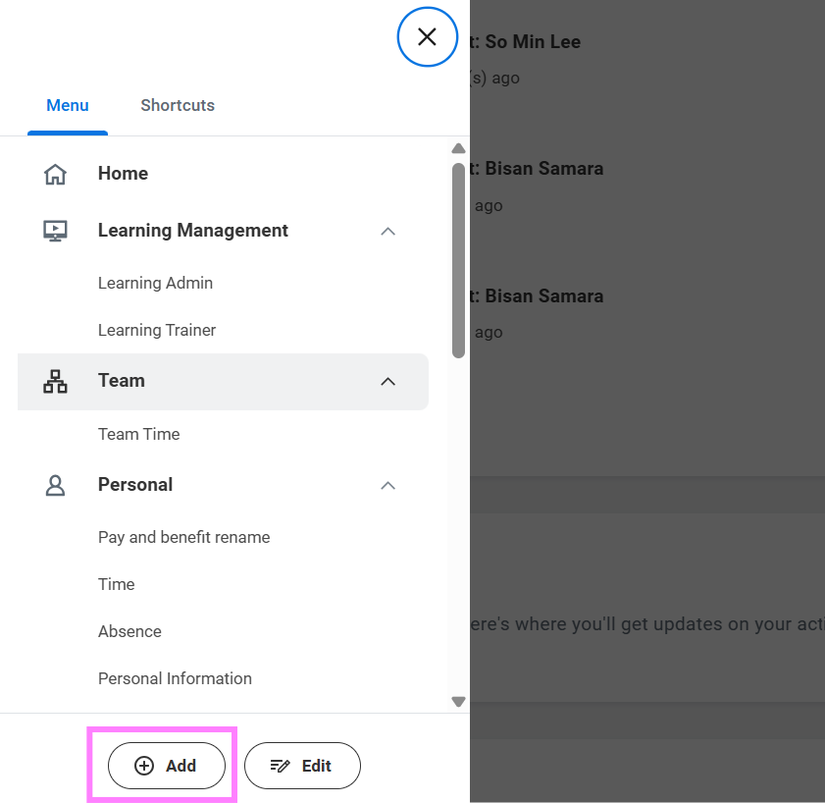This screenshot has width=825, height=803.
Task: Open Personal Information
Action: click(x=175, y=678)
